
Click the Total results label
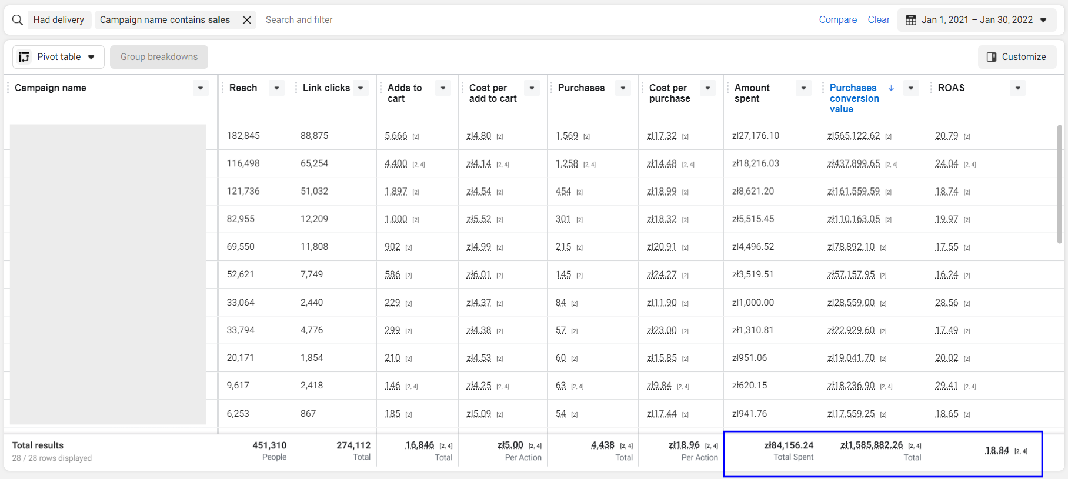coord(38,445)
